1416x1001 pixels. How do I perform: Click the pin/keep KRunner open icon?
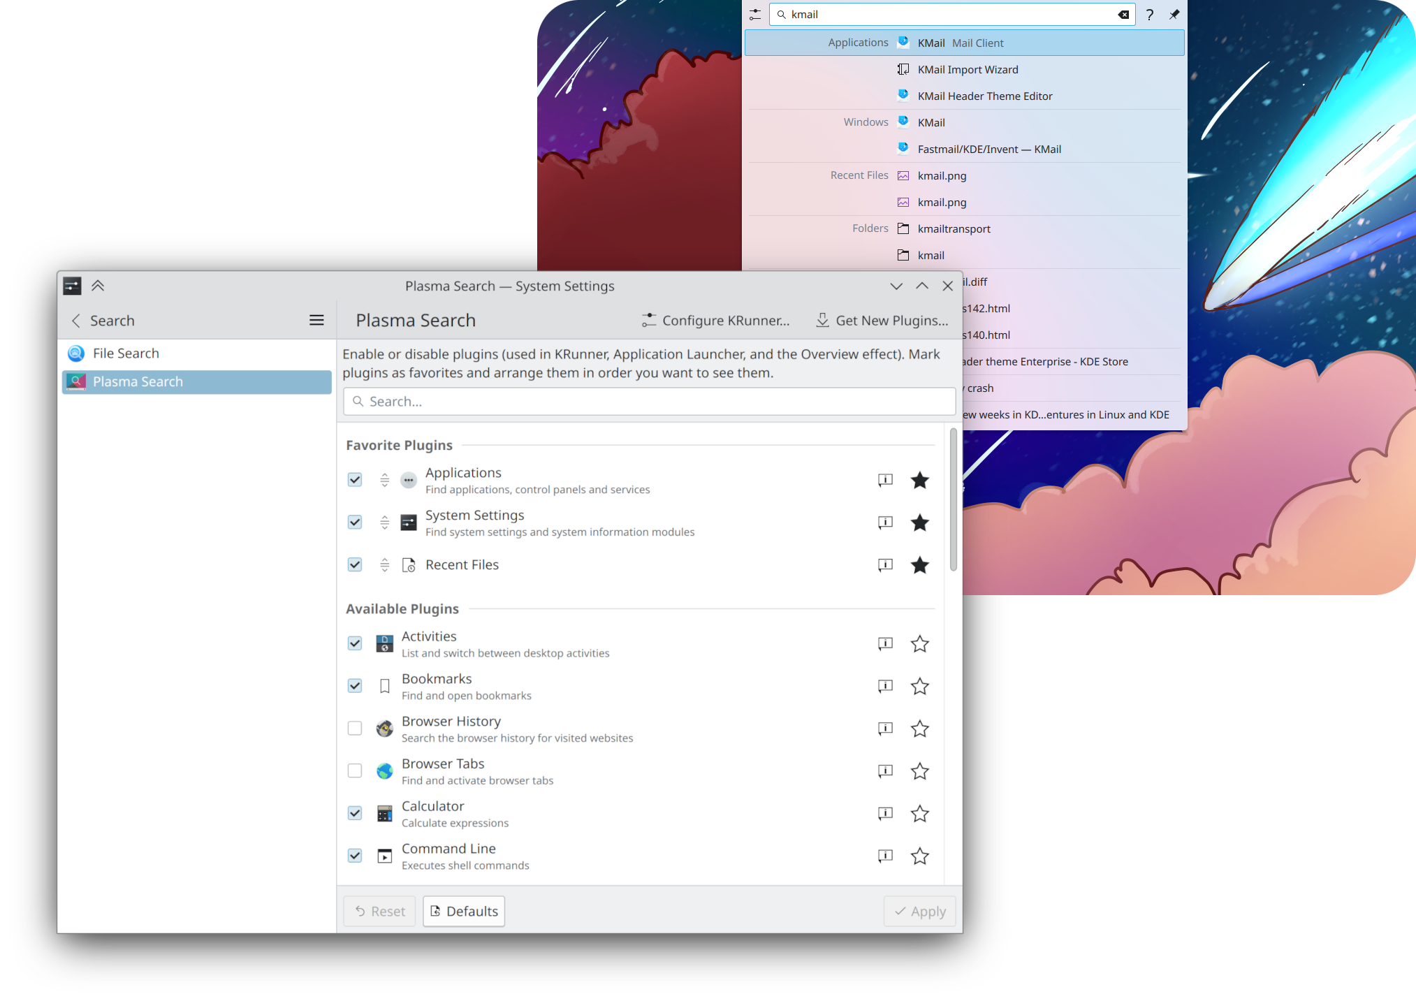(1174, 14)
